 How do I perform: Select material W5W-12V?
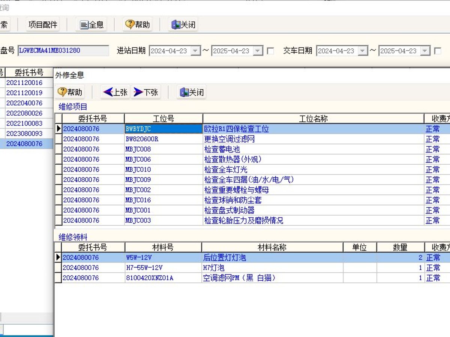[163, 258]
